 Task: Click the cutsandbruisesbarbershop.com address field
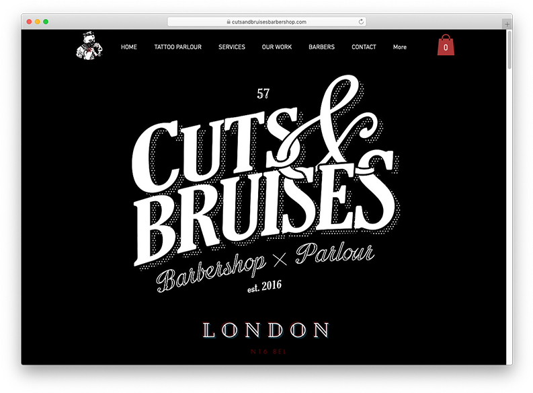(x=266, y=22)
